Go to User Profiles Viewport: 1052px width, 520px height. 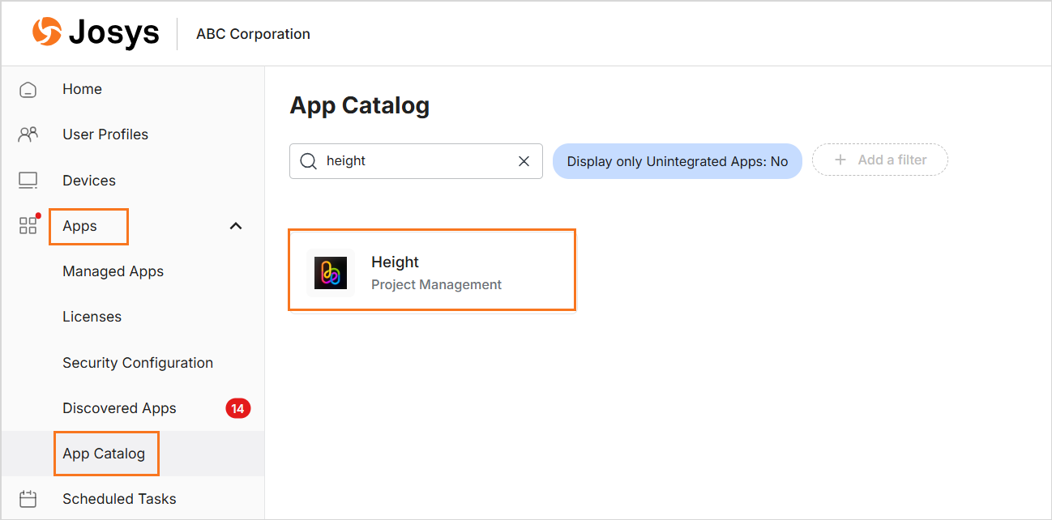(x=105, y=134)
